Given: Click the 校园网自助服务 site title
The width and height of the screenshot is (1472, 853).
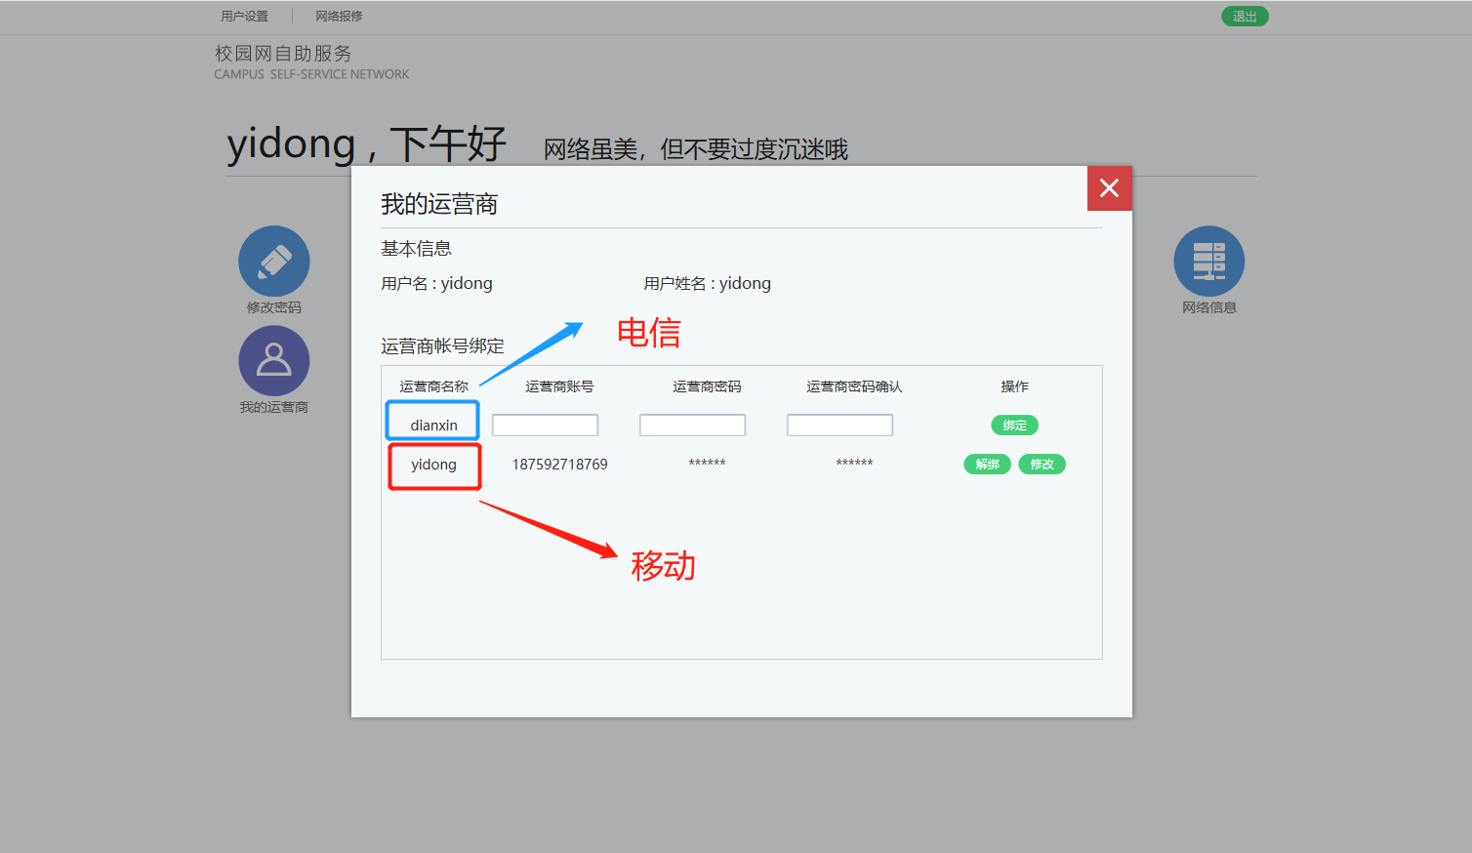Looking at the screenshot, I should (283, 54).
